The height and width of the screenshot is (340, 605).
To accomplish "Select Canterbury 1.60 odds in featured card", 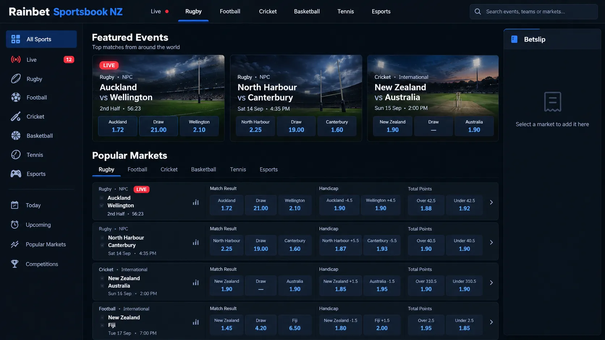I will pyautogui.click(x=337, y=126).
